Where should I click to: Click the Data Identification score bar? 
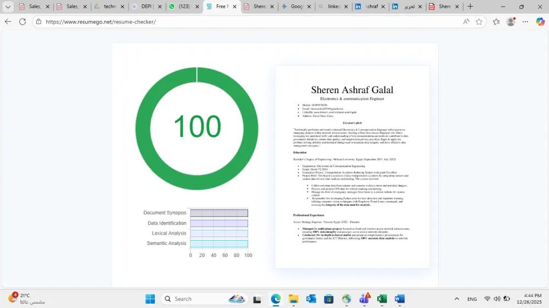219,223
